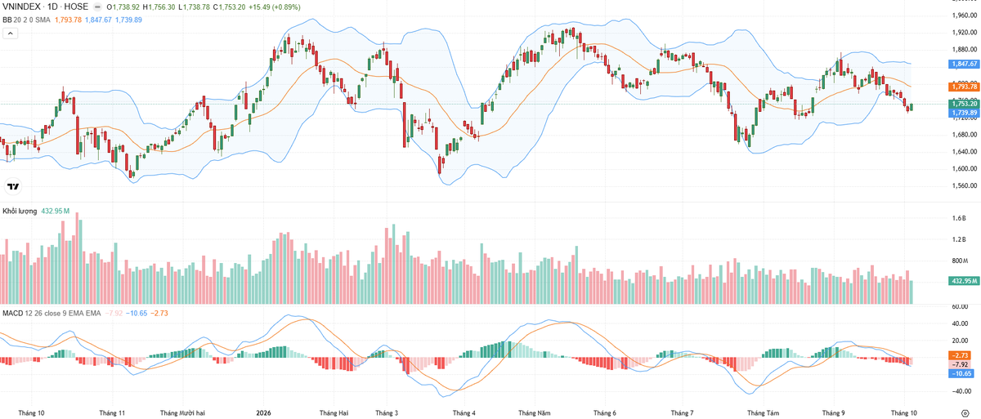Click the 800 M volume scale label
Screen dimensions: 981x419
point(960,261)
